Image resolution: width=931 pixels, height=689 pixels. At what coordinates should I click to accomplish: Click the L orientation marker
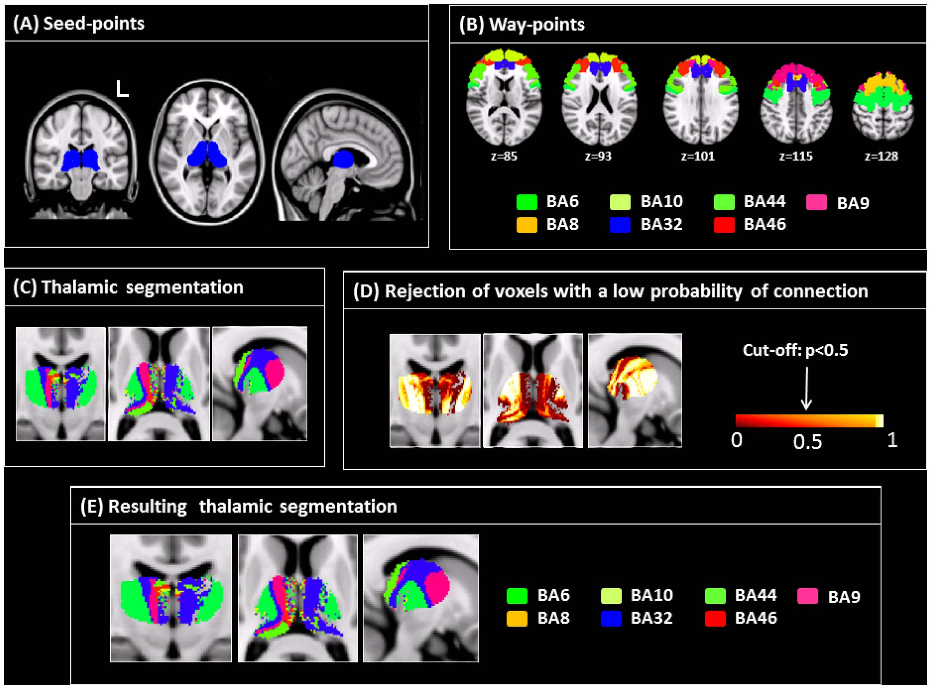tap(122, 89)
